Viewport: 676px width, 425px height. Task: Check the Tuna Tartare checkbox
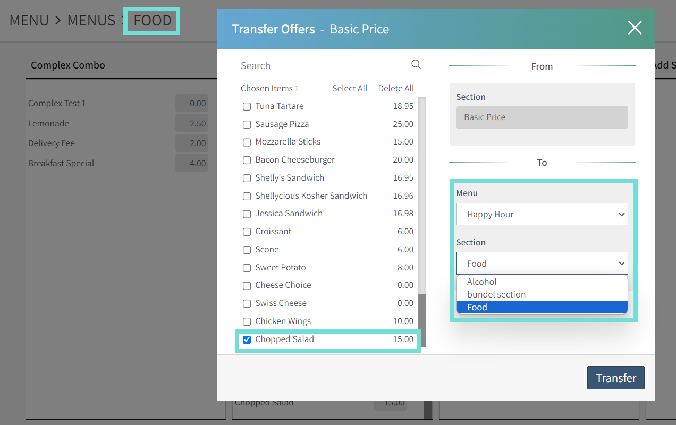pyautogui.click(x=247, y=106)
